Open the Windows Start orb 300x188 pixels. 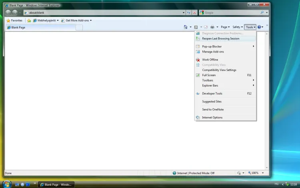coord(7,184)
